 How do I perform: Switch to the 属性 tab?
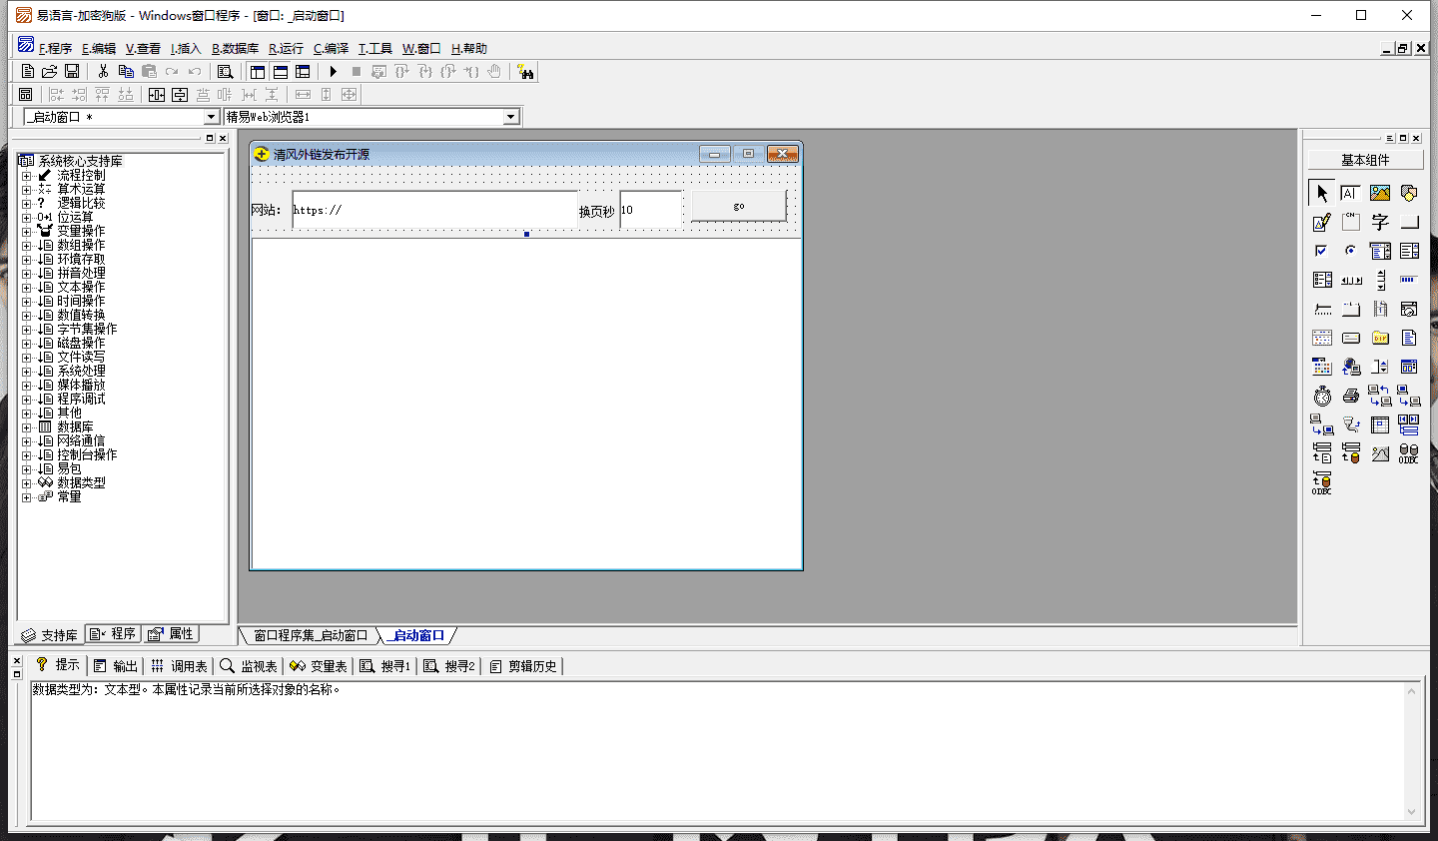[x=172, y=634]
